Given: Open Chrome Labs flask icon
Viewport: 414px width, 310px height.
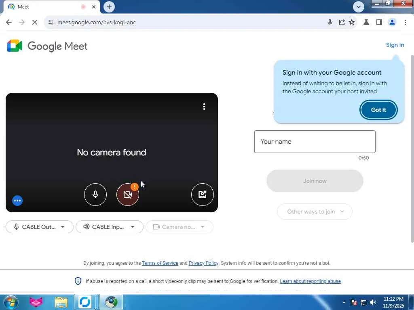Looking at the screenshot, I should click(366, 22).
